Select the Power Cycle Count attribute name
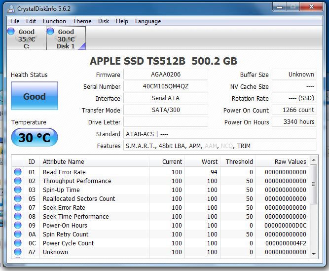Image resolution: width=329 pixels, height=271 pixels. [x=68, y=243]
